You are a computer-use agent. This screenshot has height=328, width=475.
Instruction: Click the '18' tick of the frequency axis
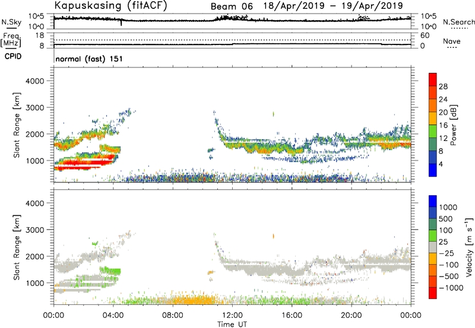coord(40,36)
